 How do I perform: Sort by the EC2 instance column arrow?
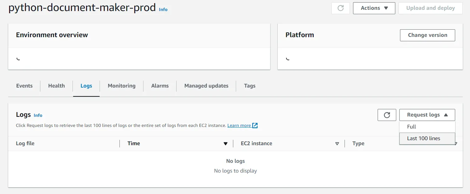click(x=337, y=144)
